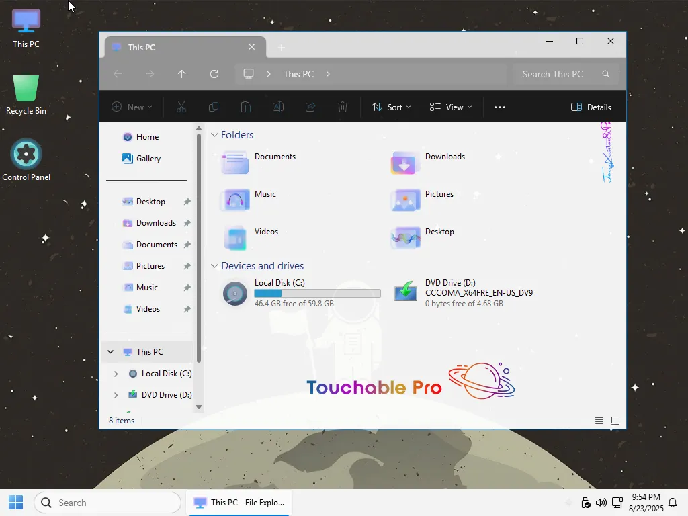688x516 pixels.
Task: Click the Search This PC field
Action: click(x=566, y=74)
